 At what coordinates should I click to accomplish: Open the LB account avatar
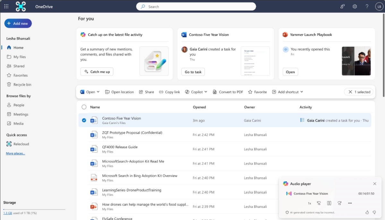click(x=379, y=6)
